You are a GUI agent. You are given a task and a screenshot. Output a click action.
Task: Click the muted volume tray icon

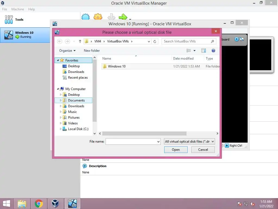pos(252,204)
